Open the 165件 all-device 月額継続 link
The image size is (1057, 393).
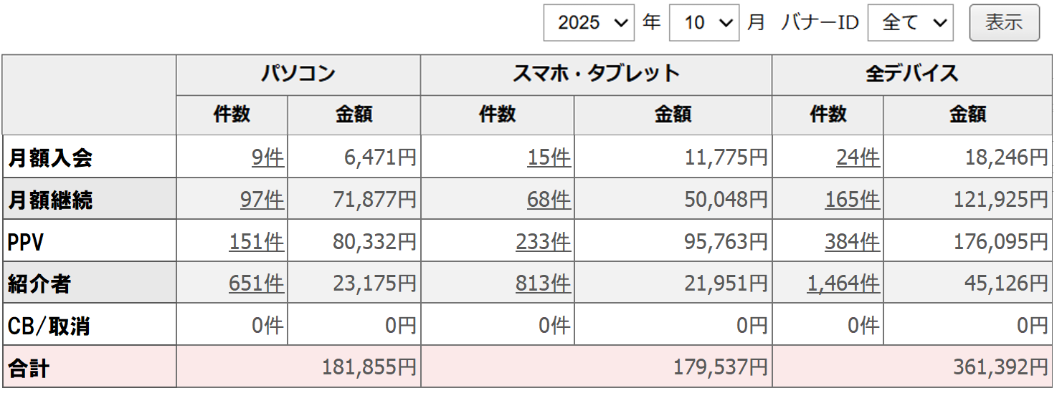tap(852, 200)
